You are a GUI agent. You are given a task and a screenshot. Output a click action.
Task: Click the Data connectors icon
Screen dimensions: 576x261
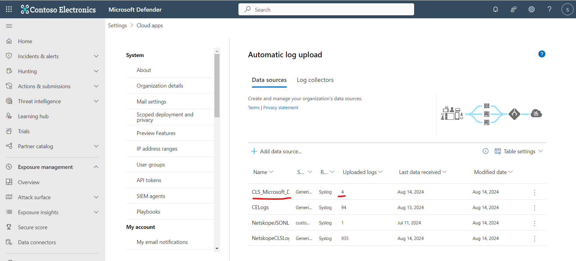tap(9, 242)
